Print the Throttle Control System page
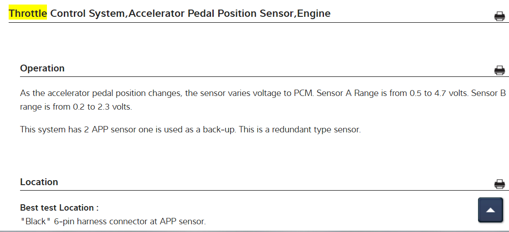 point(499,16)
